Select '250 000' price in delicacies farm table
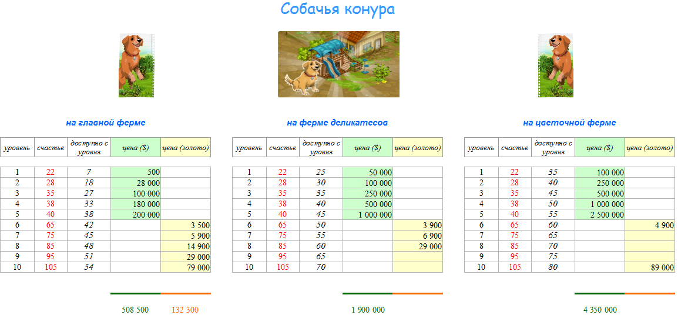The width and height of the screenshot is (678, 322). (368, 193)
